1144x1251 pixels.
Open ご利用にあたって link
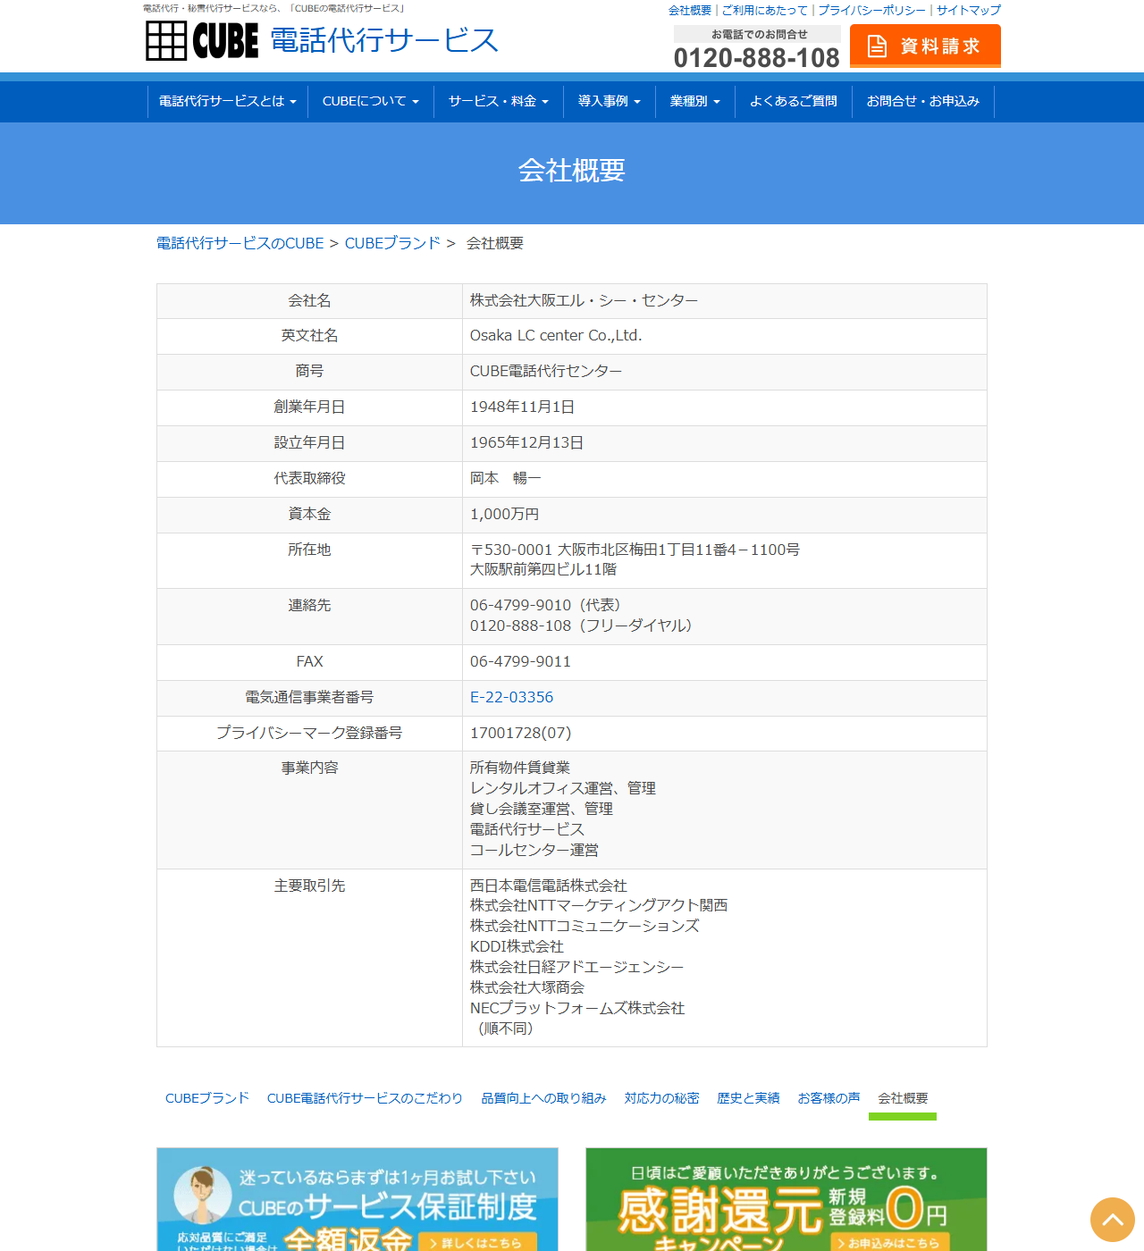[765, 11]
